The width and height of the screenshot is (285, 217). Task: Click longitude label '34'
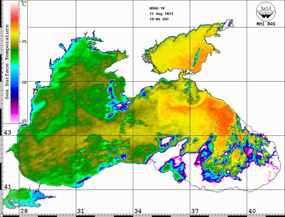click(138, 211)
